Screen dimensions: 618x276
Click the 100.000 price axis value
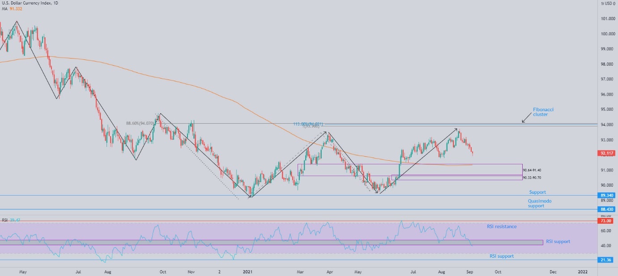pyautogui.click(x=608, y=34)
